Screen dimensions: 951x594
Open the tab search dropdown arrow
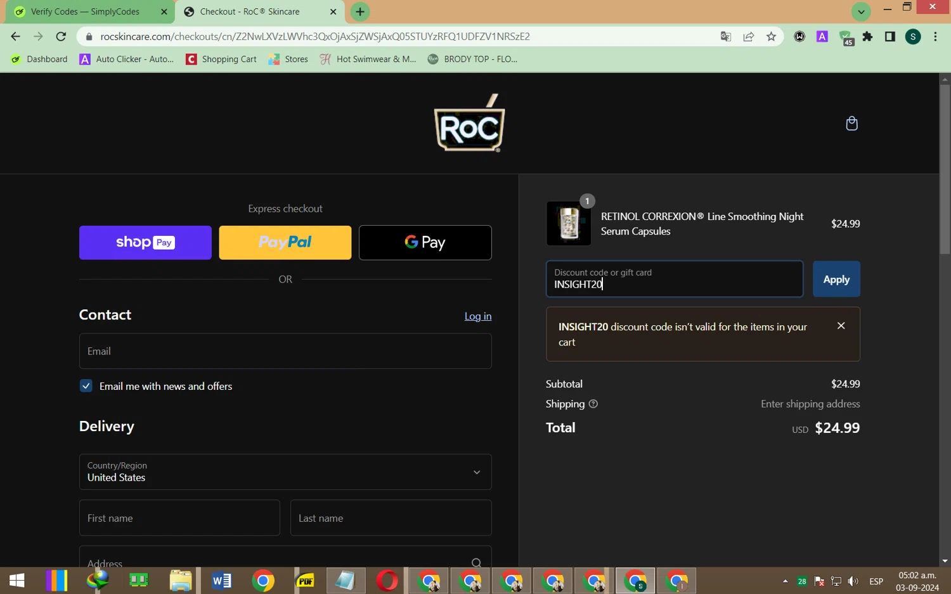(x=861, y=11)
